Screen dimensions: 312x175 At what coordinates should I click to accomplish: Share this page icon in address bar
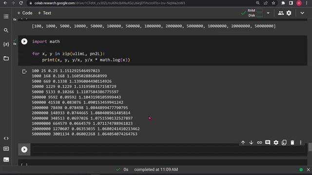tap(266, 3)
